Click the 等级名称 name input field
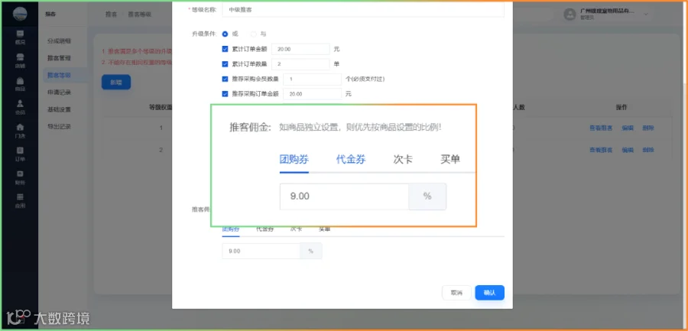The width and height of the screenshot is (688, 331). 363,9
